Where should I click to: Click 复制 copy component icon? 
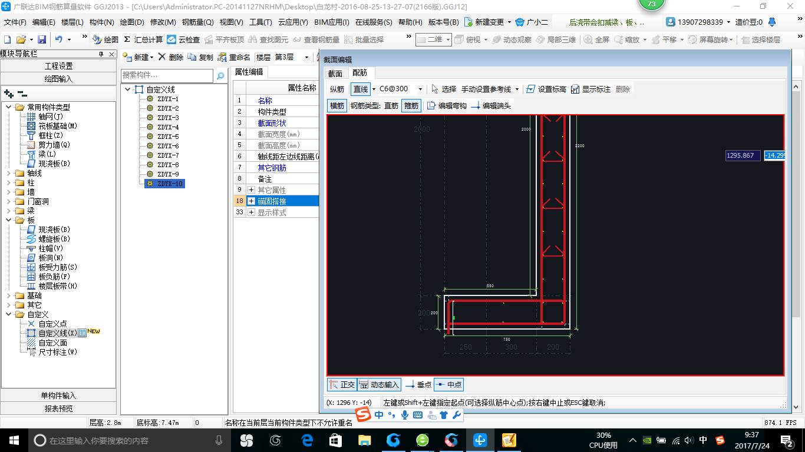tap(200, 57)
